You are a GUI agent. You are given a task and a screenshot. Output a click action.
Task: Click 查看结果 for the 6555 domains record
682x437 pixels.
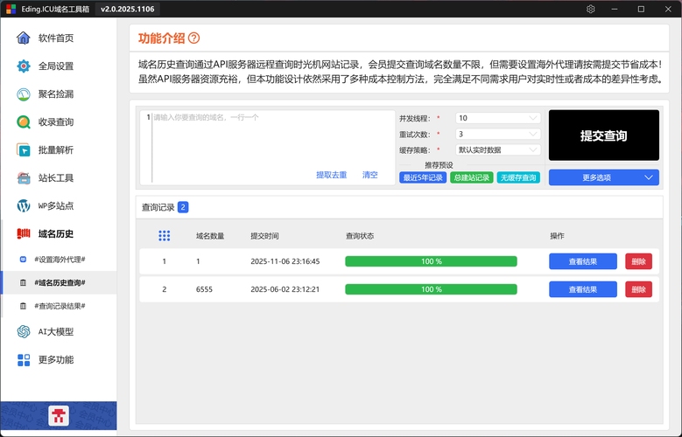click(583, 289)
